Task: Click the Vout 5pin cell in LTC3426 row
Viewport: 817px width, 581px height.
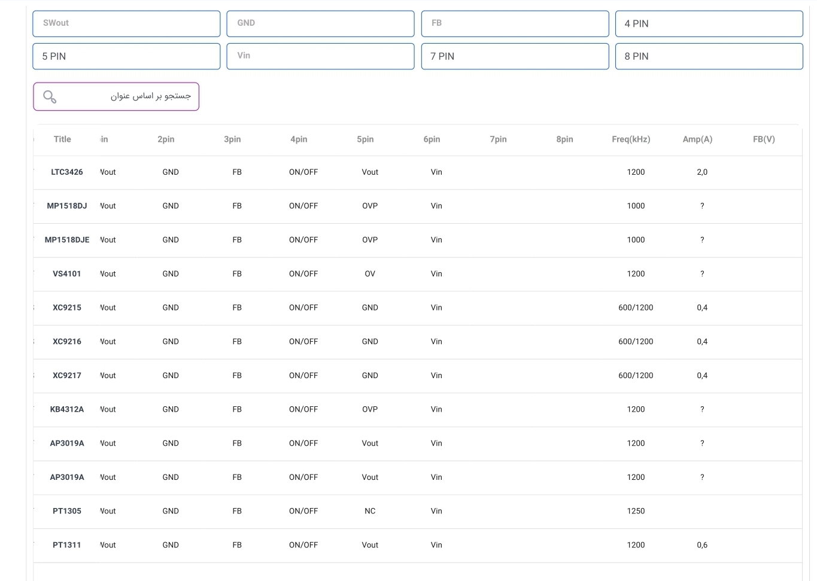Action: pos(370,172)
